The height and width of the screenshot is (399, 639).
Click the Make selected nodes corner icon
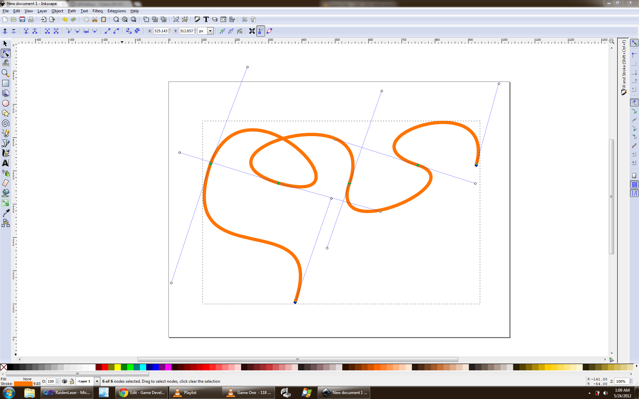(x=69, y=31)
